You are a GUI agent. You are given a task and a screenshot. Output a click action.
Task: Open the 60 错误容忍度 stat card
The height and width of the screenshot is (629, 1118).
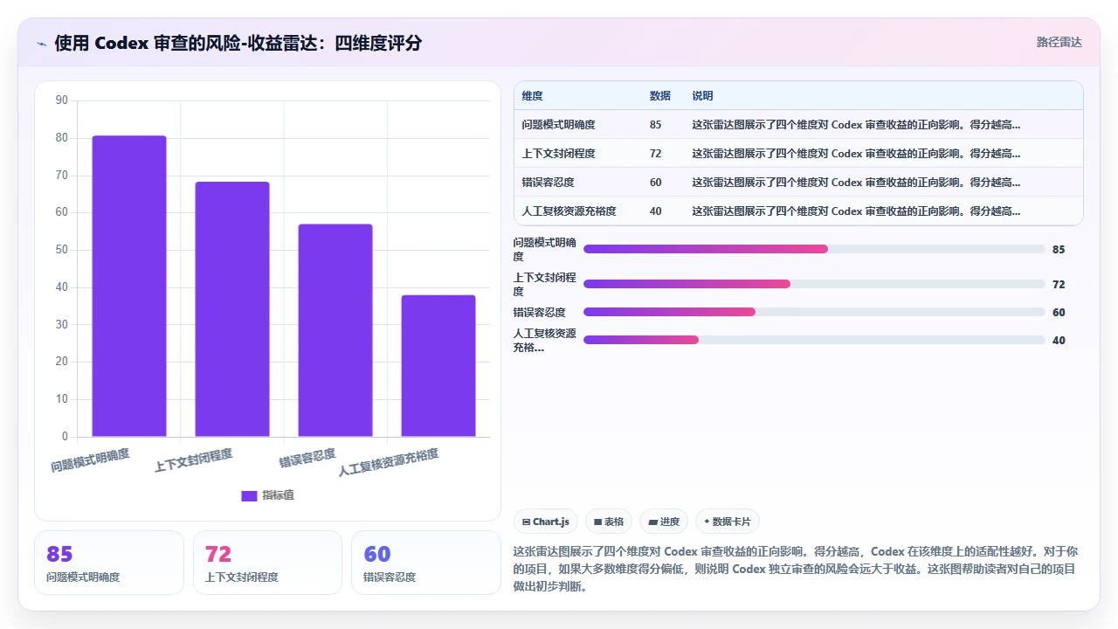pyautogui.click(x=426, y=563)
